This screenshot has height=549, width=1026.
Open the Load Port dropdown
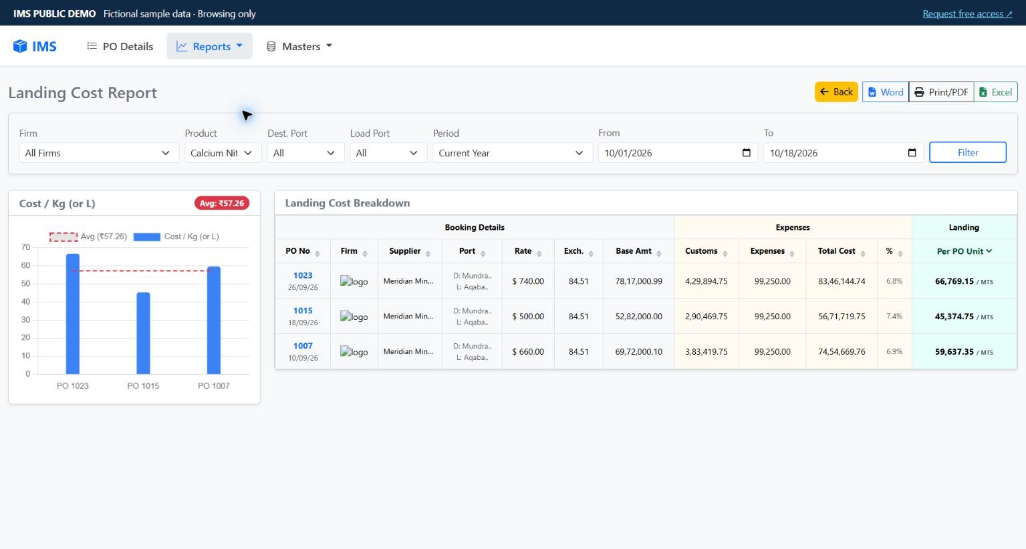[x=388, y=153]
